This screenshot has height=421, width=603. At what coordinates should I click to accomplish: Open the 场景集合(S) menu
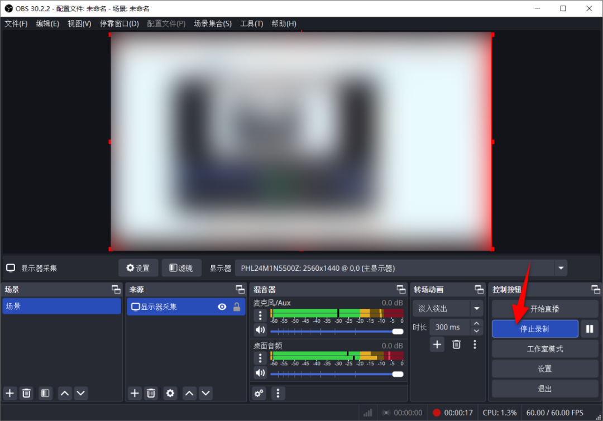[x=212, y=23]
